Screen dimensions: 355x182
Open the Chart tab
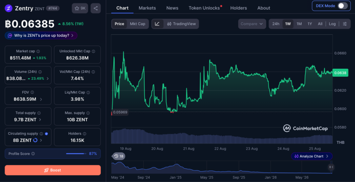click(x=122, y=8)
